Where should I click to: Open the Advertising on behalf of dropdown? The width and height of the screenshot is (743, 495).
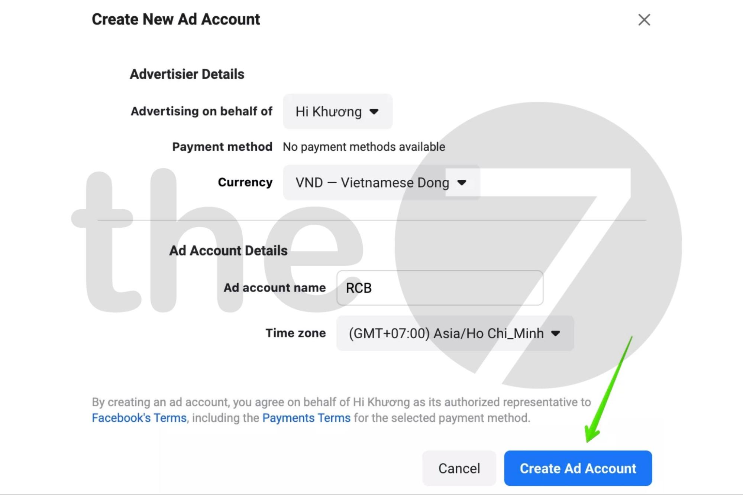[337, 111]
